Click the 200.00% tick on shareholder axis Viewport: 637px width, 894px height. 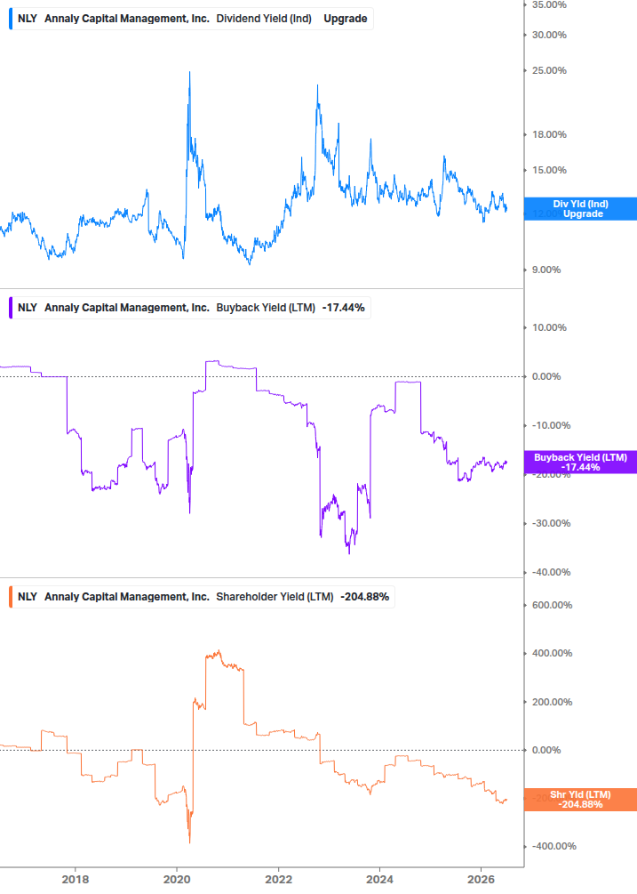tap(552, 702)
